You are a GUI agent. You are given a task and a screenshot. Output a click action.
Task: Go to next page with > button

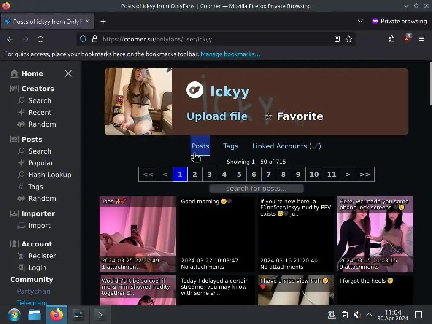click(348, 174)
